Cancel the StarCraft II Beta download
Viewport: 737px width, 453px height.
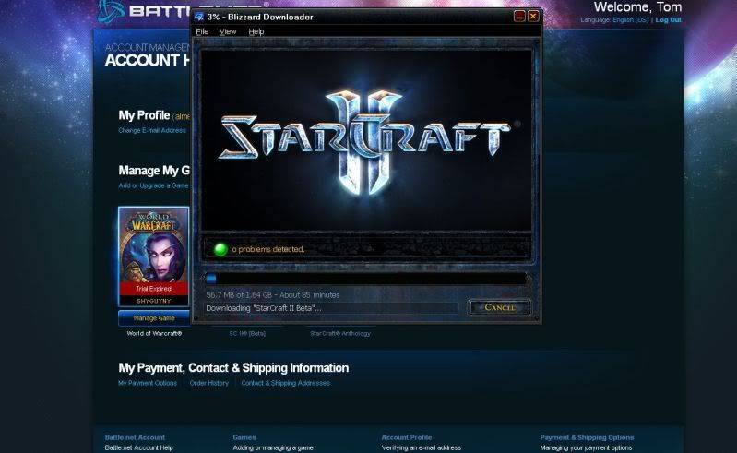tap(500, 307)
